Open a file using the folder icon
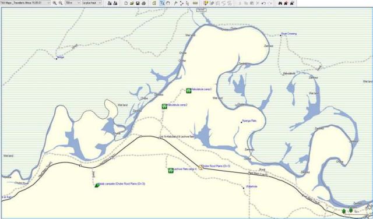This screenshot has width=373, height=219. coord(132,3)
